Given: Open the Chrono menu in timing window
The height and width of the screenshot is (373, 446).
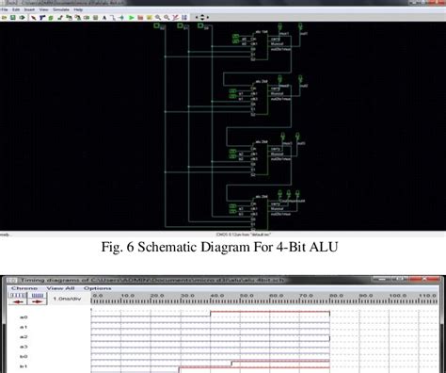Looking at the screenshot, I should click(24, 288).
